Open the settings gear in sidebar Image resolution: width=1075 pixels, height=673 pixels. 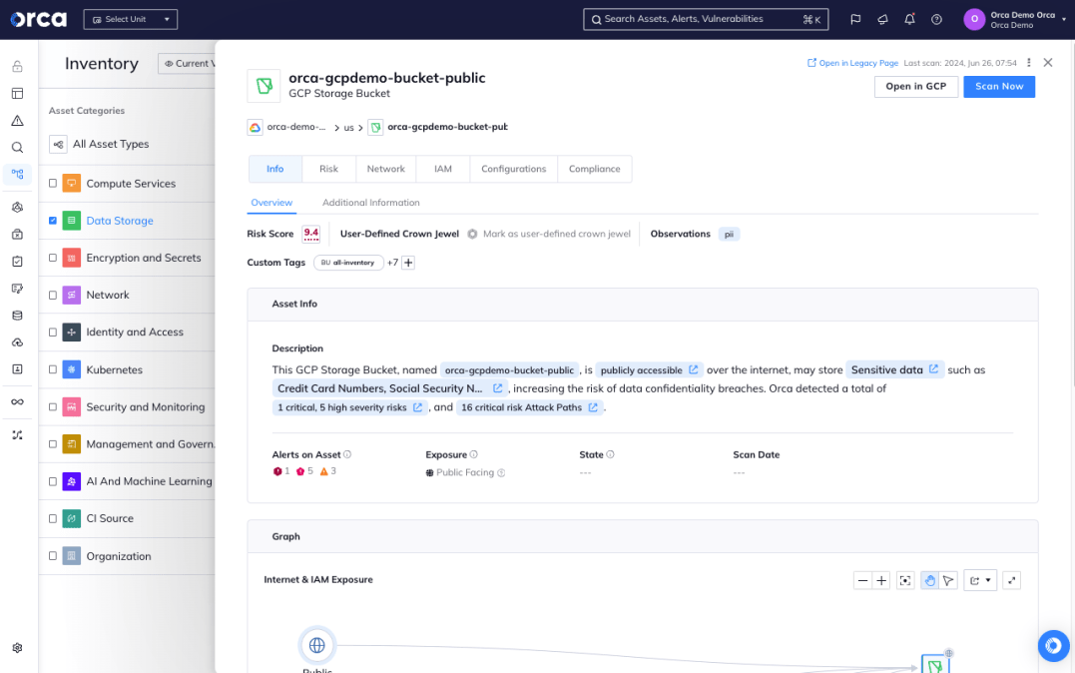click(18, 648)
